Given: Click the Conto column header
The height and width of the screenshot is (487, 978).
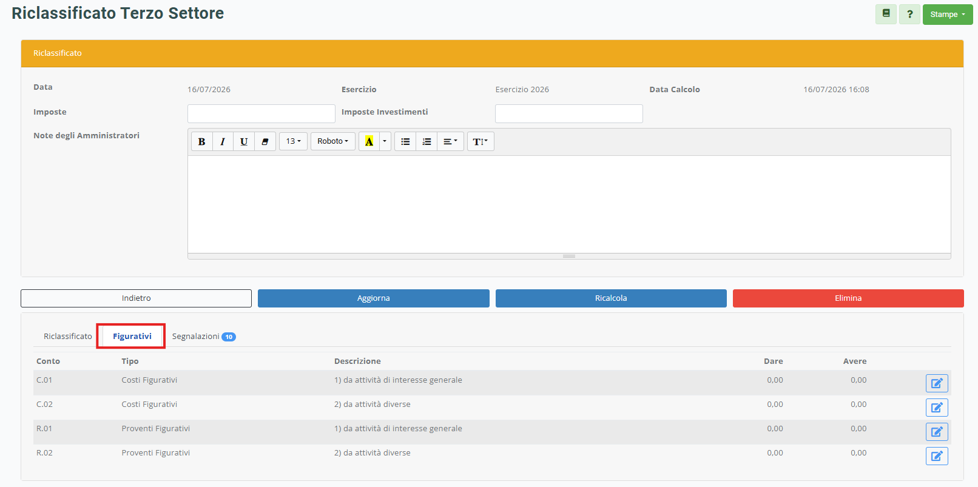Looking at the screenshot, I should [x=48, y=361].
